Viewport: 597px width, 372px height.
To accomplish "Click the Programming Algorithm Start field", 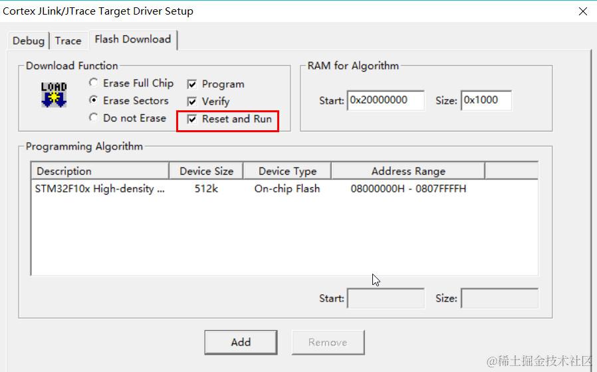I will tap(386, 298).
